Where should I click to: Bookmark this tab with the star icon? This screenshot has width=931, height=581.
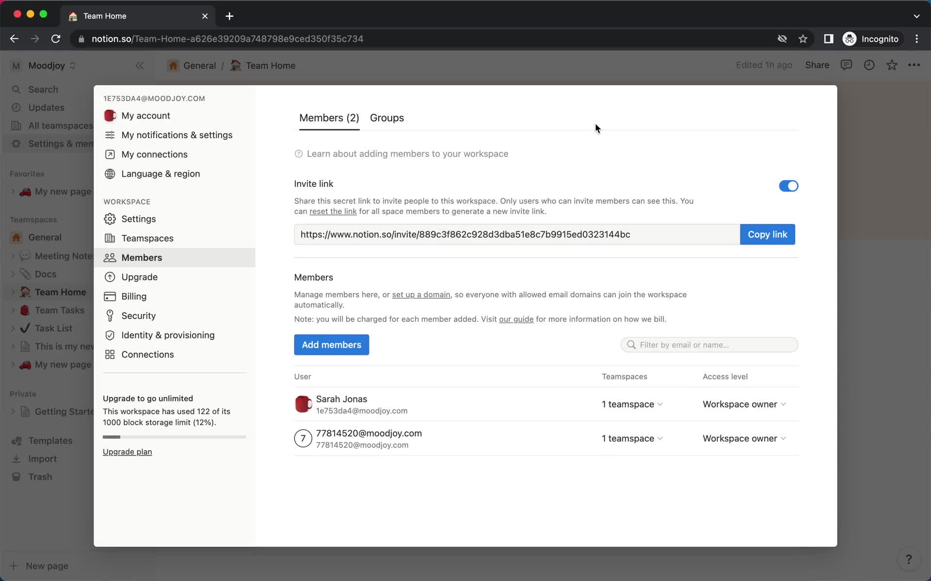pyautogui.click(x=803, y=39)
